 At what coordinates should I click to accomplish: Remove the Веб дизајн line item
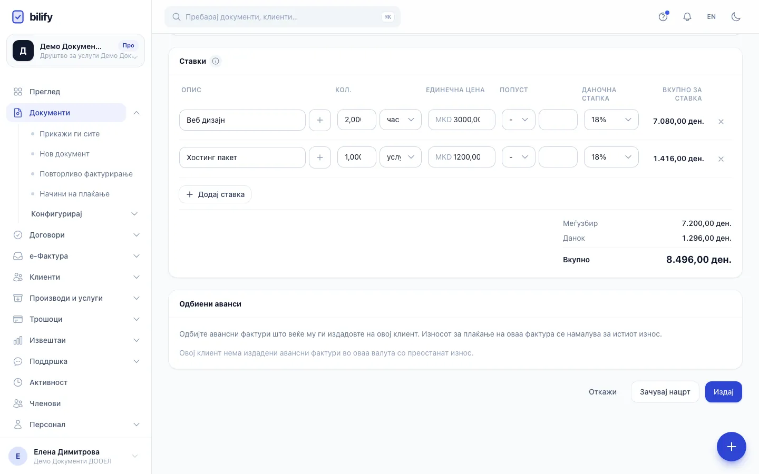coord(721,122)
